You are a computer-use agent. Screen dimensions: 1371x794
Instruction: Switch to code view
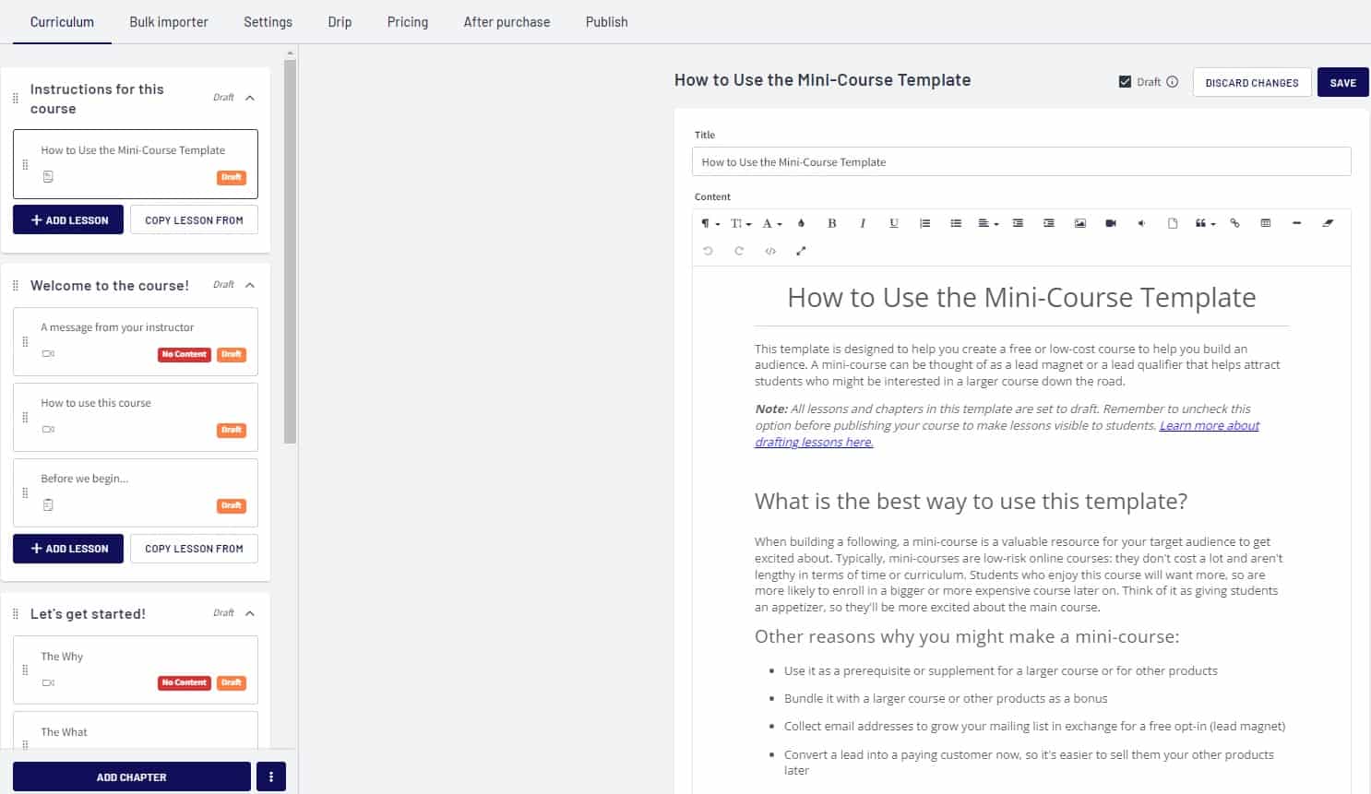tap(770, 251)
